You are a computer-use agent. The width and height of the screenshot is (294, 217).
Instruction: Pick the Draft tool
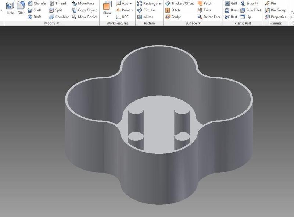[34, 17]
